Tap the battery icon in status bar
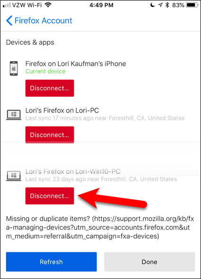Image resolution: width=201 pixels, height=279 pixels. (x=192, y=5)
